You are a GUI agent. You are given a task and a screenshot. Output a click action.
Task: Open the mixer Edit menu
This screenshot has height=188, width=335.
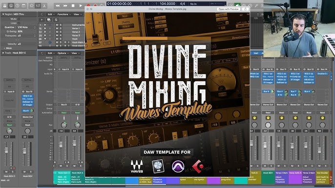(x=51, y=53)
